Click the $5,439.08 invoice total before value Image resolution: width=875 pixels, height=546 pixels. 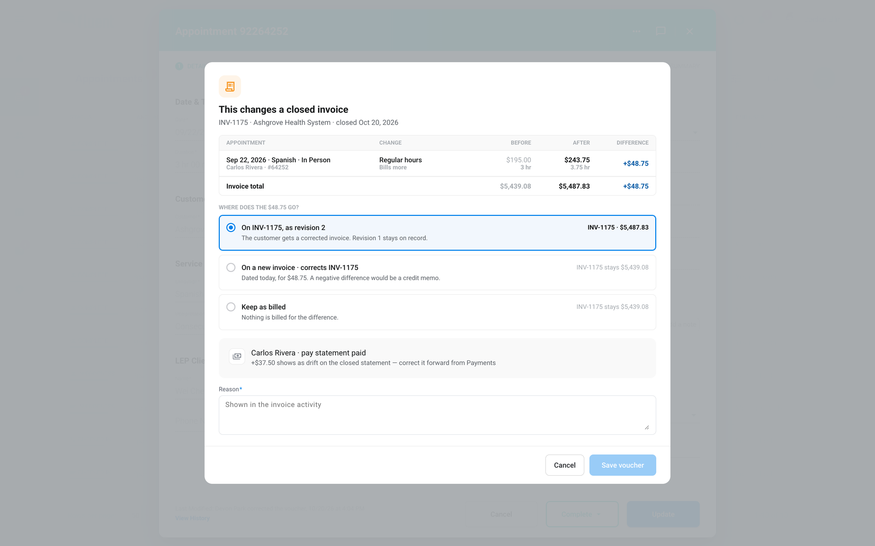click(x=515, y=186)
